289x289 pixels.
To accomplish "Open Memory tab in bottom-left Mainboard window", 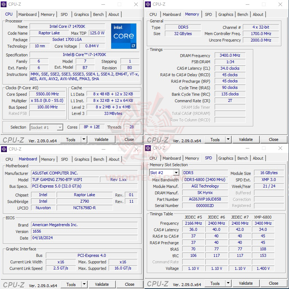I will 48,159.
